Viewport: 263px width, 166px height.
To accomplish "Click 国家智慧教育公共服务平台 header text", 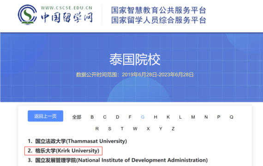I will click(x=159, y=10).
